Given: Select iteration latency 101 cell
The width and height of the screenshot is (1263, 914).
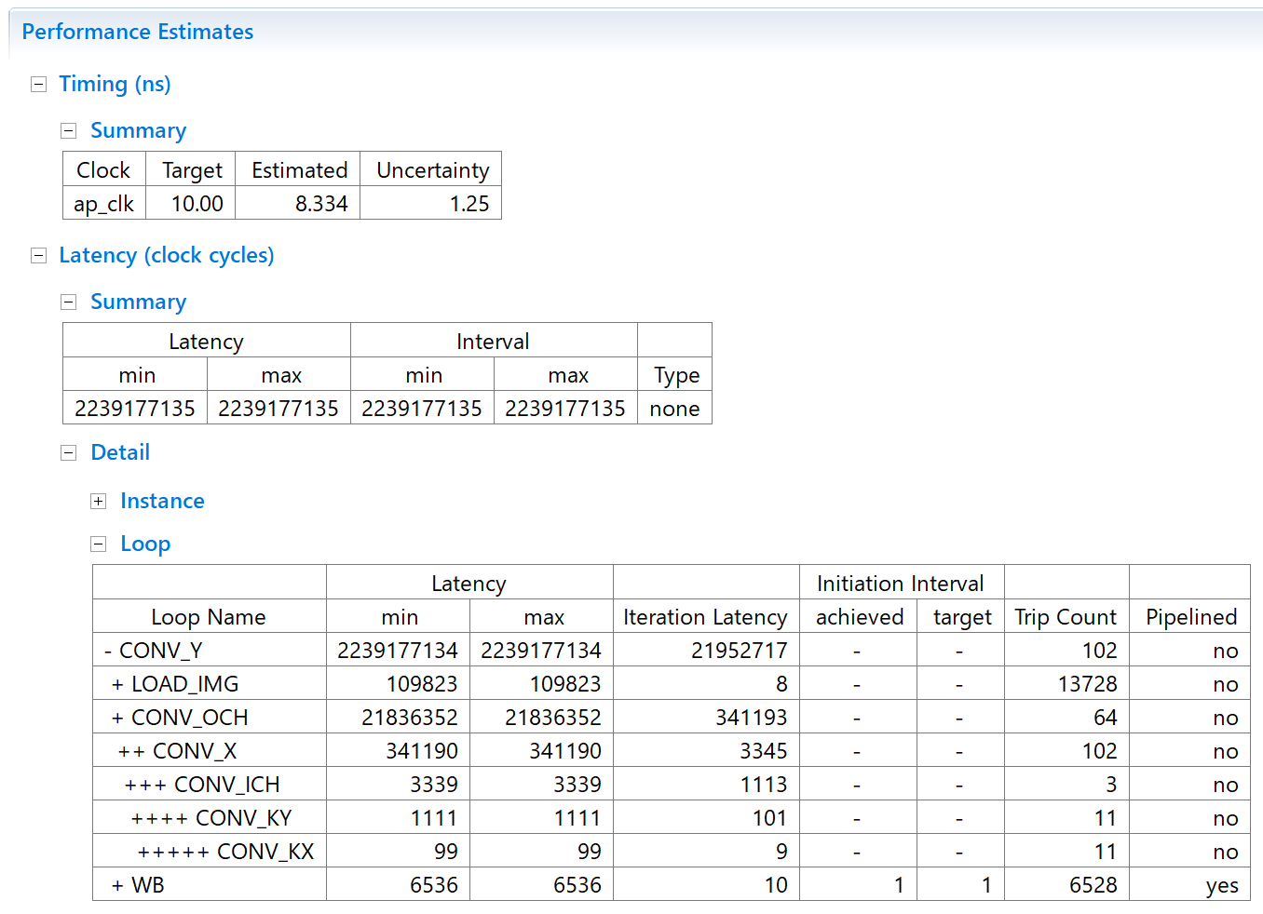Looking at the screenshot, I should click(x=706, y=817).
